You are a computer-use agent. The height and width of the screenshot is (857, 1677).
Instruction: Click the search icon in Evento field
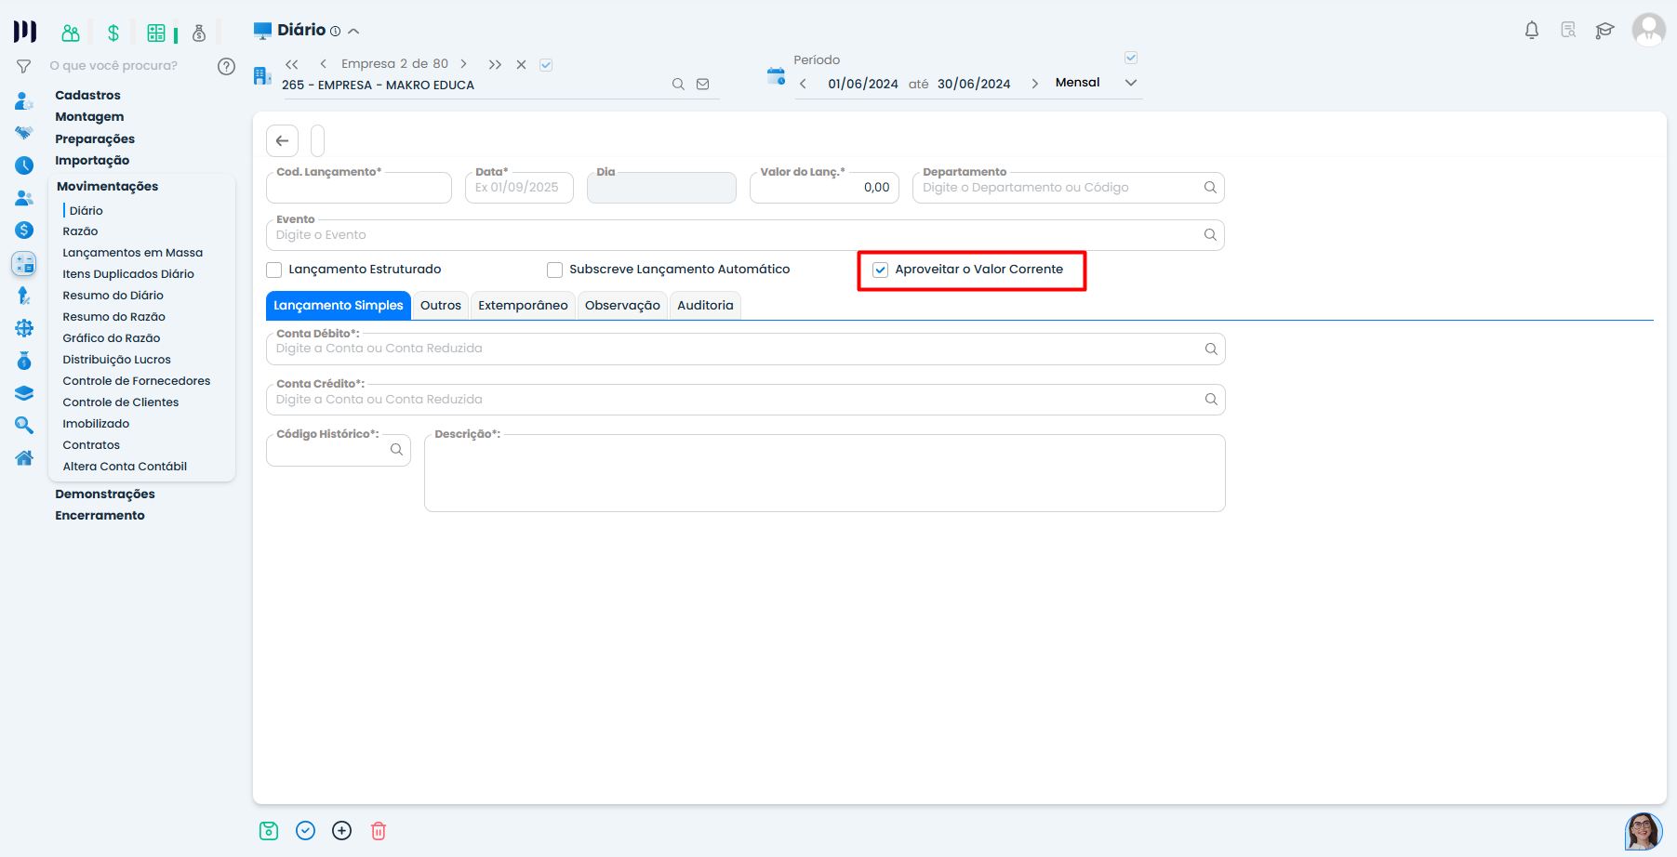click(x=1210, y=235)
